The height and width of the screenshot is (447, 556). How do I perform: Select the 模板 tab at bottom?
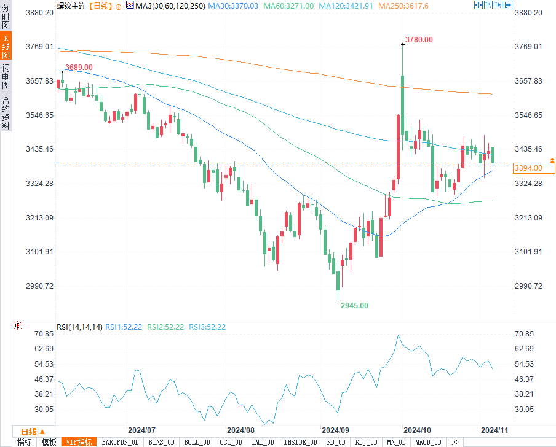tap(49, 442)
